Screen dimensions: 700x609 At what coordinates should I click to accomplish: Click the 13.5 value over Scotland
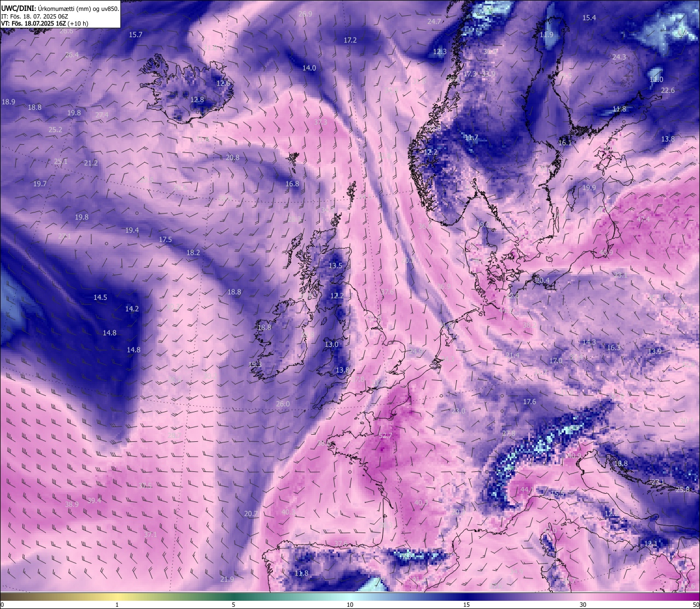(x=335, y=266)
